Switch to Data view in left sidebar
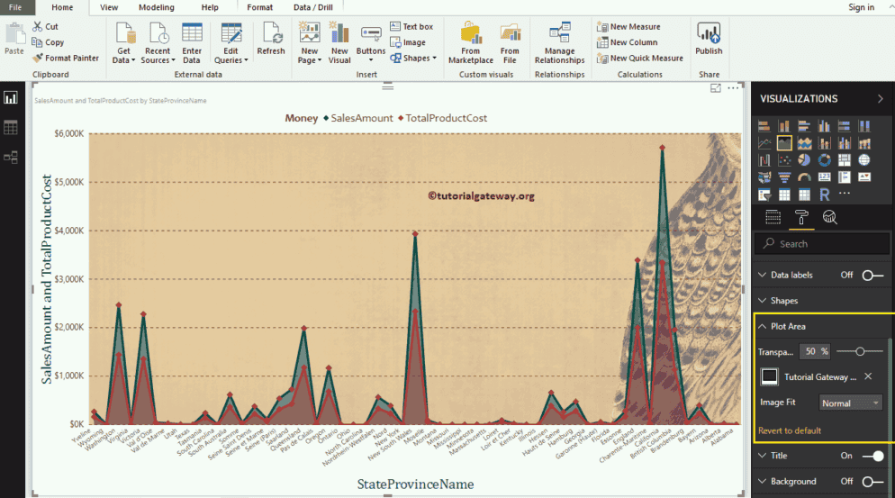The image size is (895, 498). [x=11, y=127]
